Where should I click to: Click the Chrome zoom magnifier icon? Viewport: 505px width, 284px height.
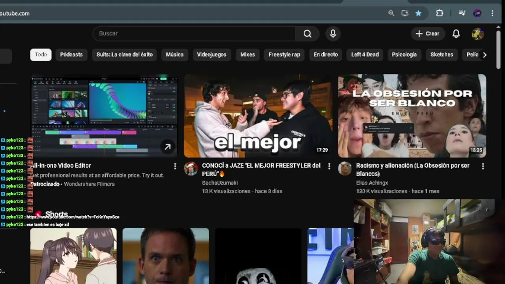(391, 13)
